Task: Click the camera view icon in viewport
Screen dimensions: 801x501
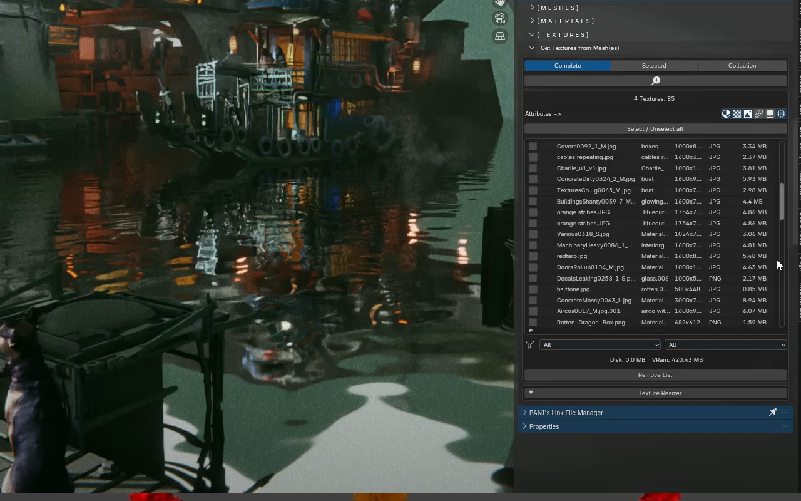Action: pyautogui.click(x=500, y=18)
